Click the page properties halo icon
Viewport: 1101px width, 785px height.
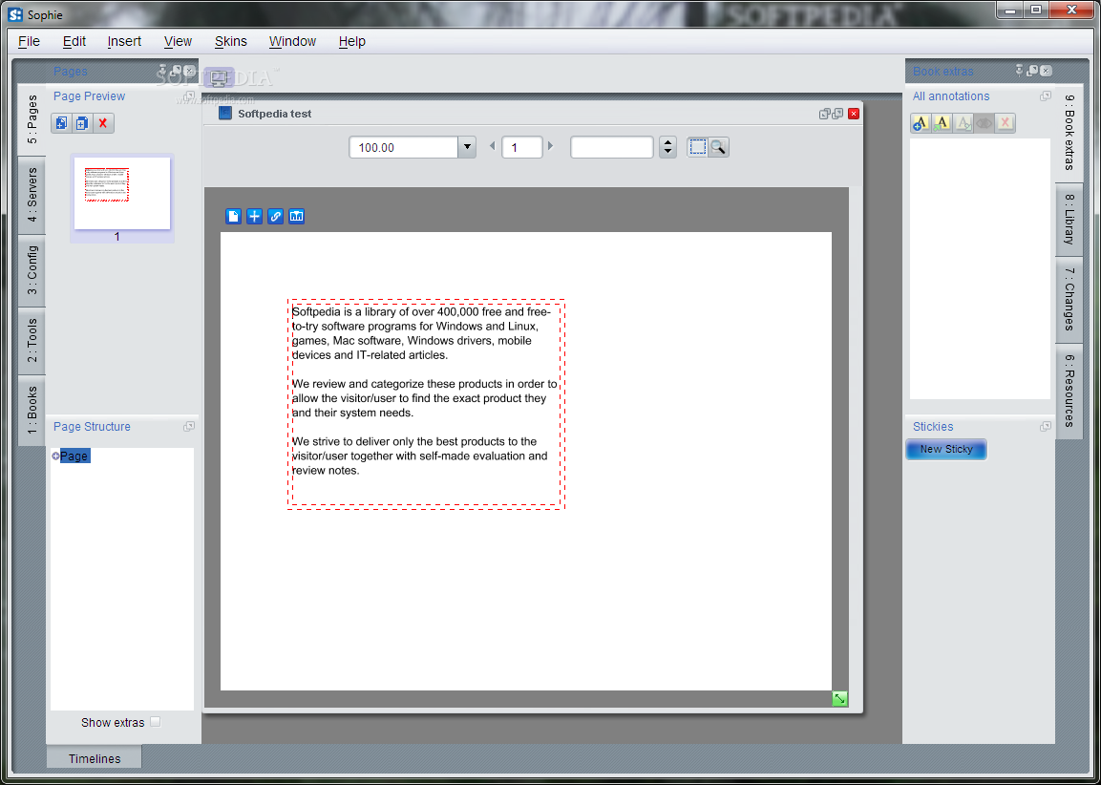(233, 216)
